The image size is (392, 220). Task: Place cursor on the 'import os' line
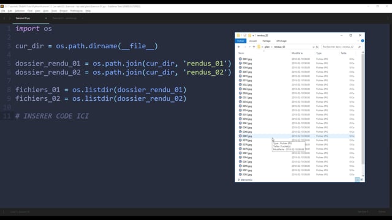pyautogui.click(x=34, y=29)
